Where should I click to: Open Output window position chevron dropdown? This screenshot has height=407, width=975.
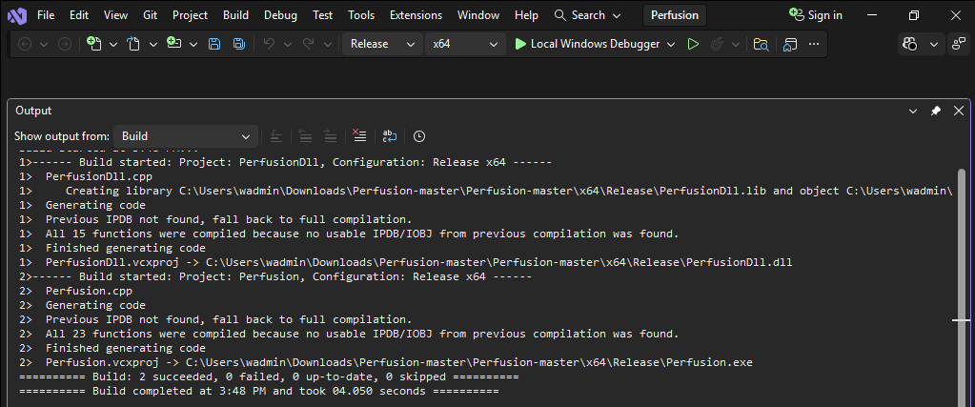coord(913,111)
